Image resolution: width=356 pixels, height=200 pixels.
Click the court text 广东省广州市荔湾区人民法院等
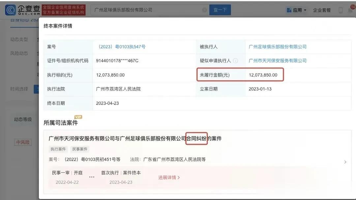(174, 160)
